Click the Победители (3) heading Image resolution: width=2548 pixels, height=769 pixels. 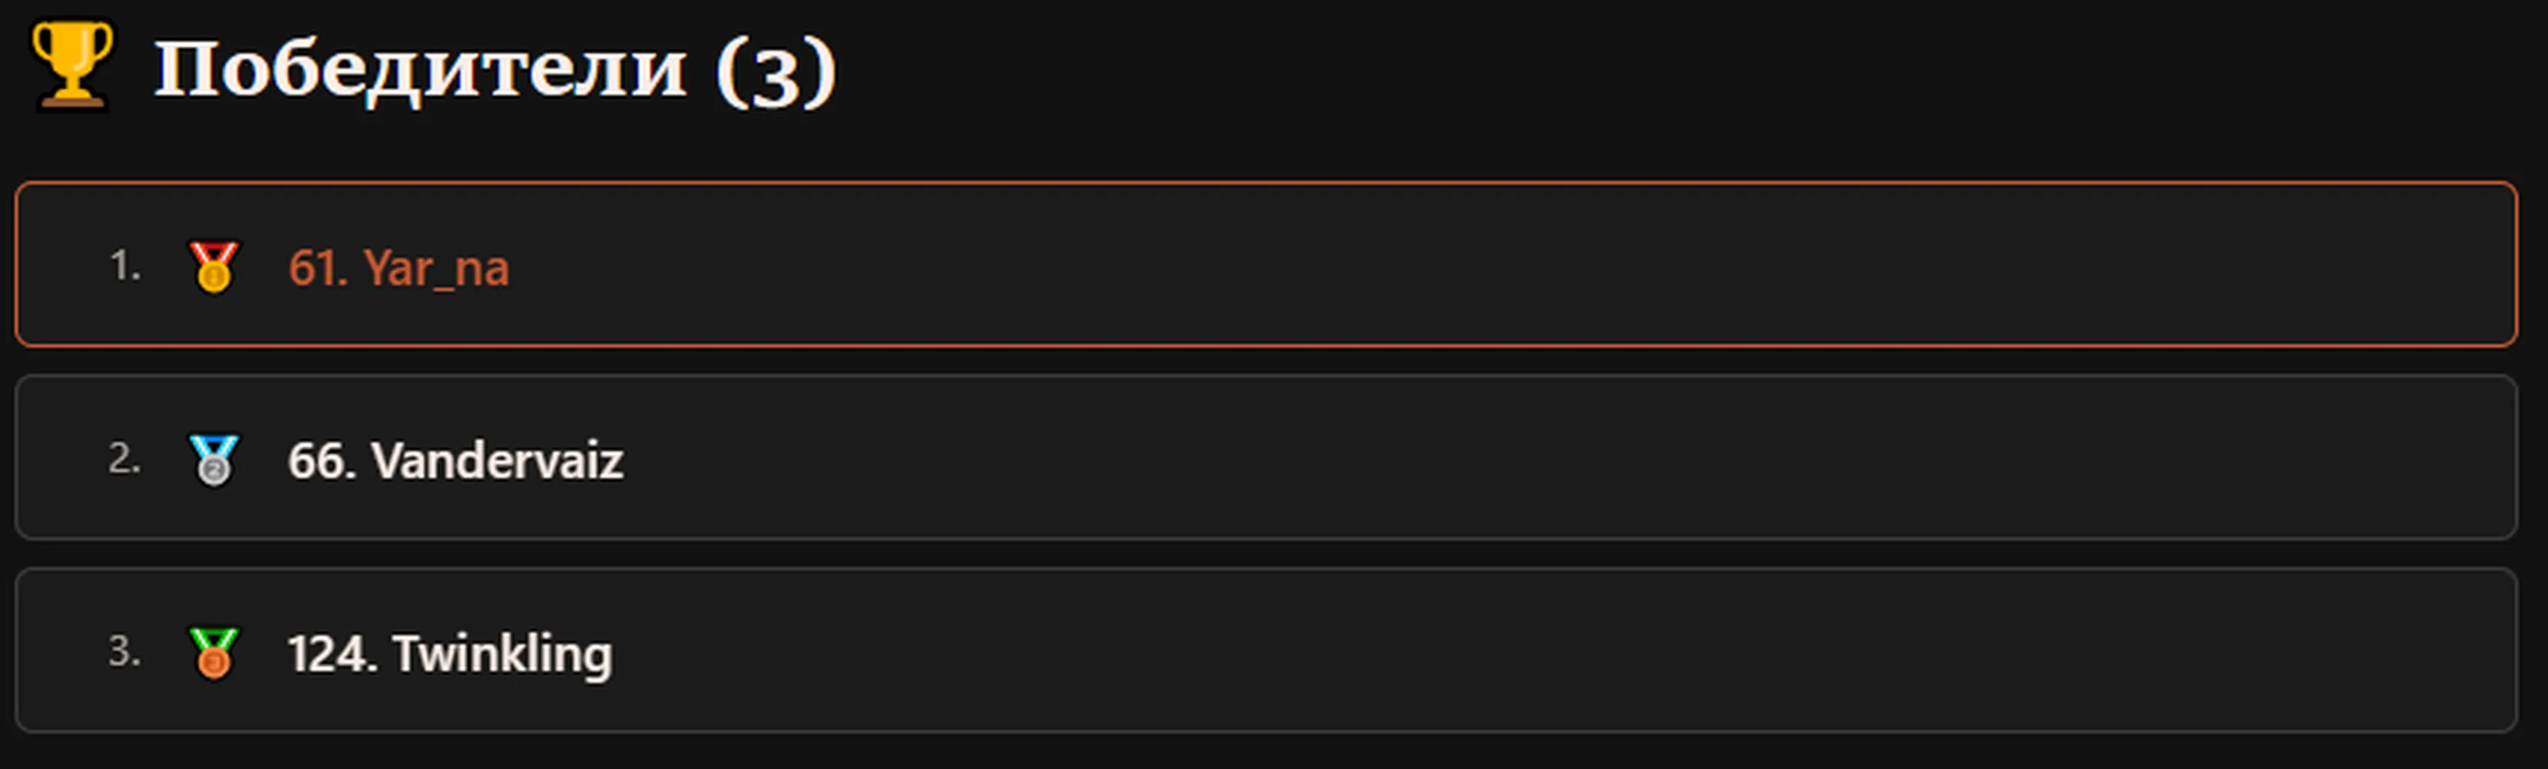(x=495, y=69)
